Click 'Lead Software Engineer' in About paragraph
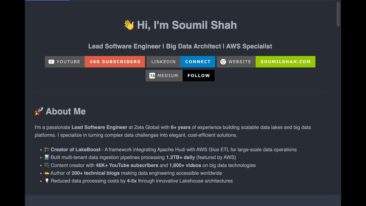This screenshot has height=206, width=366. coord(100,127)
